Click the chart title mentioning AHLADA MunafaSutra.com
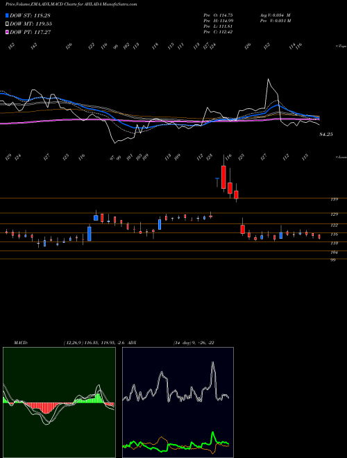Screen dimensions: 347x458 (71, 4)
